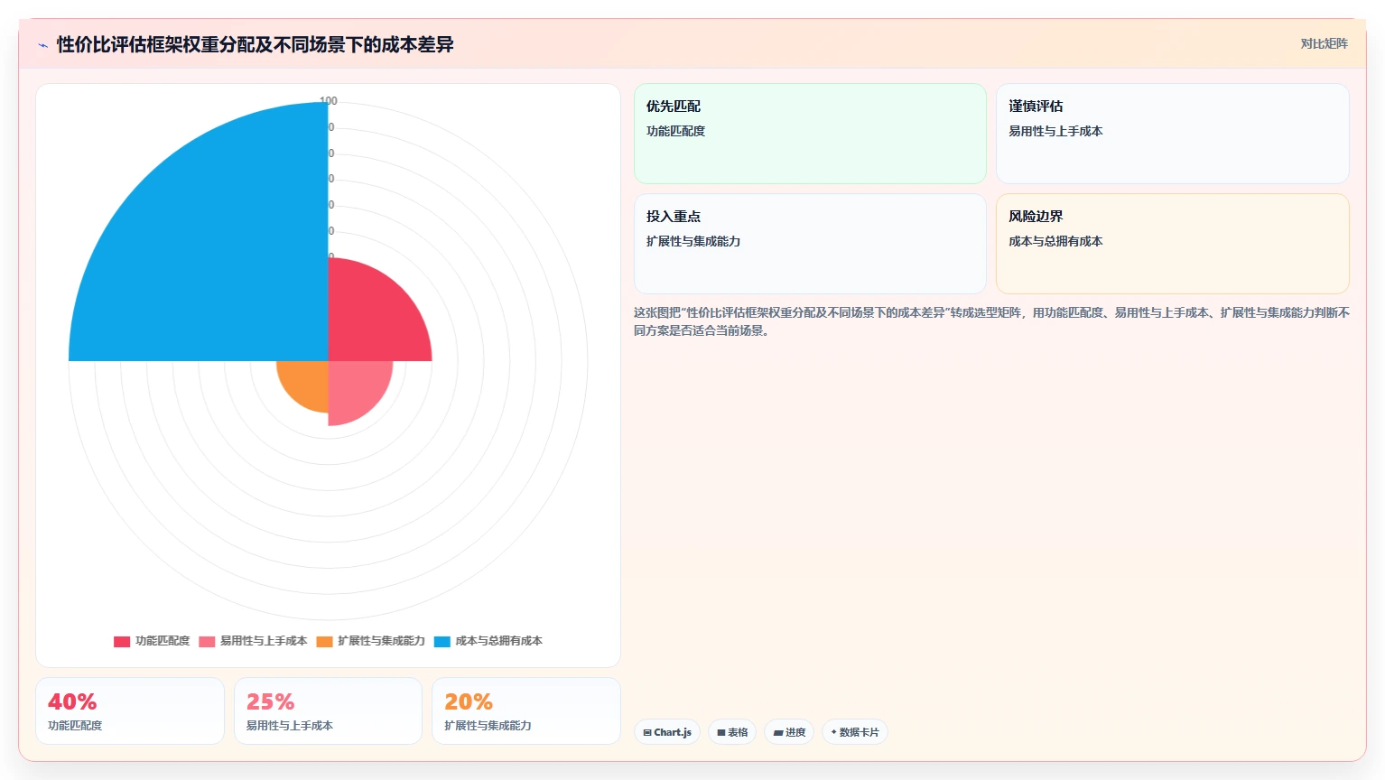Click 扩展性与集成能力 text in 投入重点 card
Screen dimensions: 1385x780
pyautogui.click(x=693, y=241)
